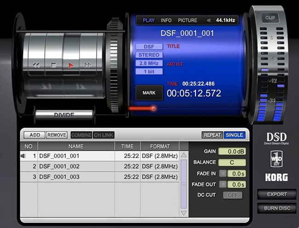The width and height of the screenshot is (299, 228).
Task: Switch to the PLAY tab
Action: pos(149,20)
